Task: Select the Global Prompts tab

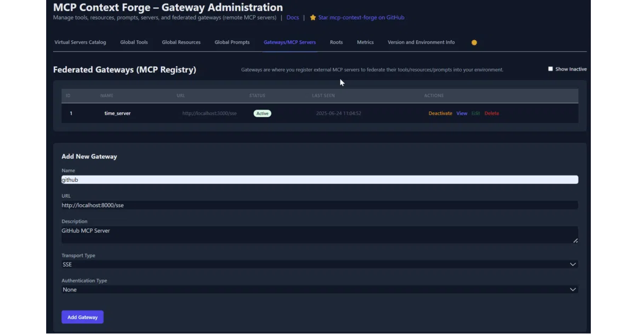Action: tap(232, 42)
